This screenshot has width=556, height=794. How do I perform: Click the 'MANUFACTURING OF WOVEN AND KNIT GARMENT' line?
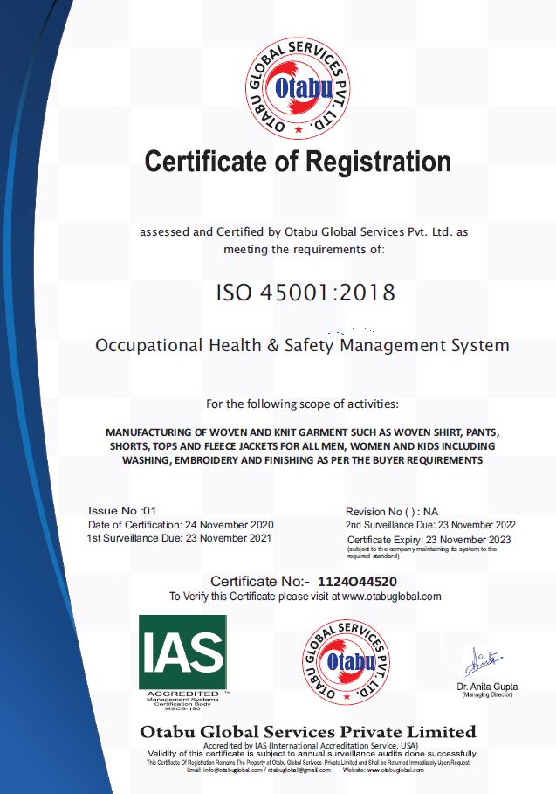click(303, 432)
